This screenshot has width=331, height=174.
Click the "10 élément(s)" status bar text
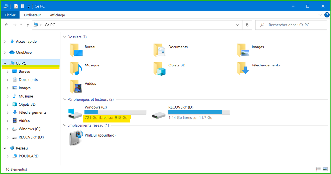click(16, 169)
